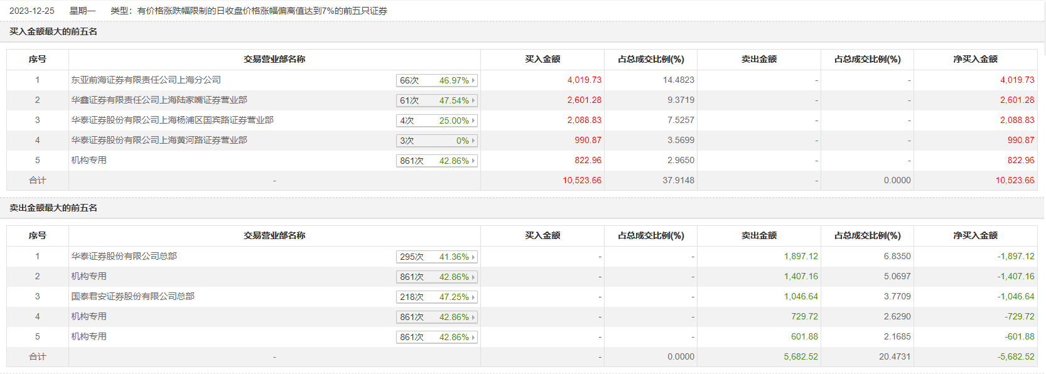The height and width of the screenshot is (374, 1046).
Task: Expand 4次 25.00% stats dropdown
Action: (x=437, y=120)
